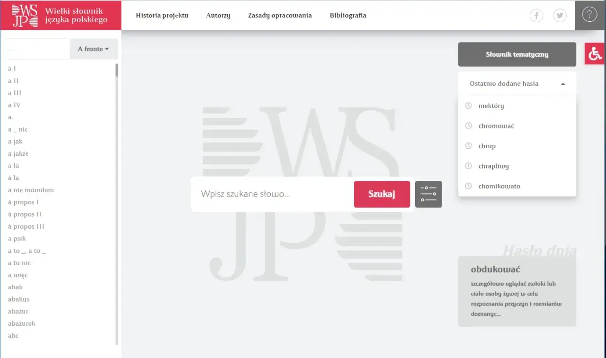This screenshot has height=358, width=606.
Task: Select entry 'abażur' in word list
Action: click(18, 311)
